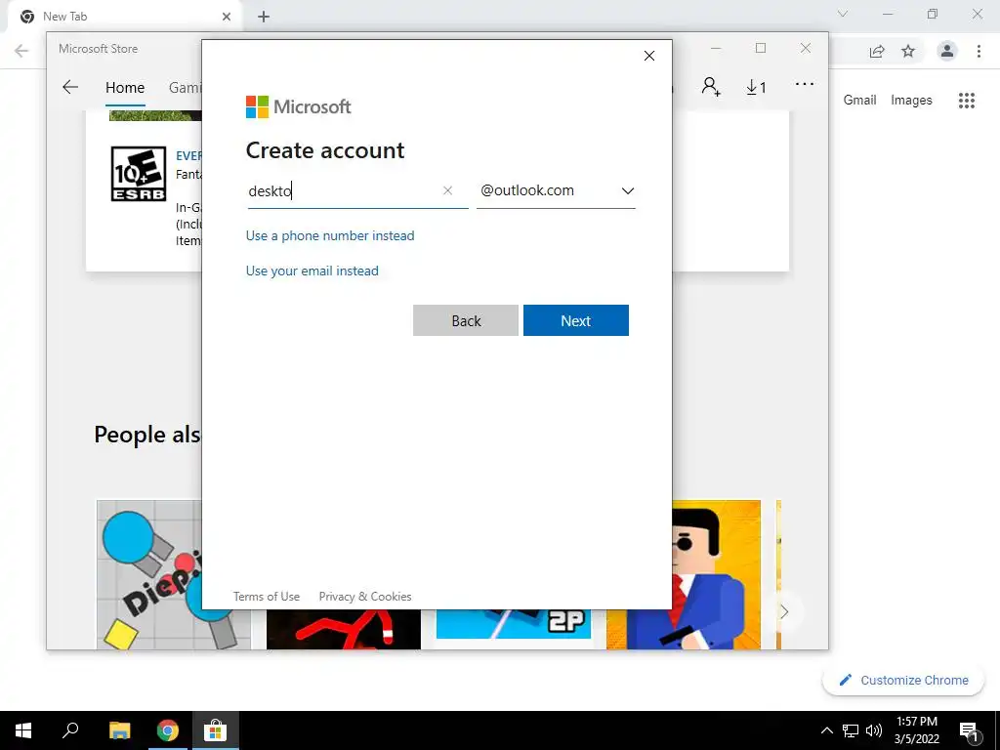Open the Windows Start menu
Viewport: 1000px width, 750px height.
(23, 730)
